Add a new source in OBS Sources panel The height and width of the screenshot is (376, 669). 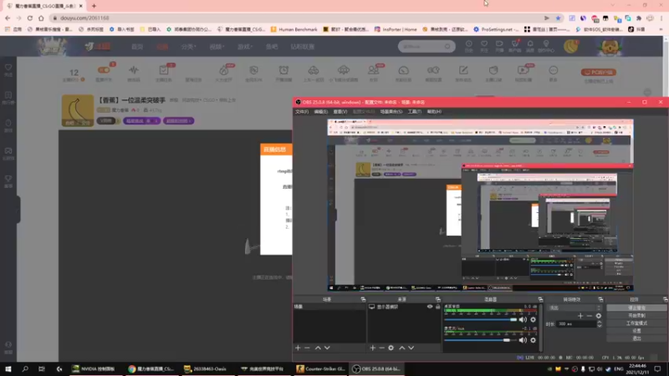pyautogui.click(x=372, y=348)
